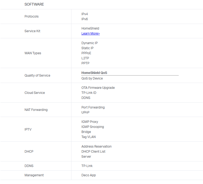Click the PPPoE WAN type entry

click(x=86, y=53)
